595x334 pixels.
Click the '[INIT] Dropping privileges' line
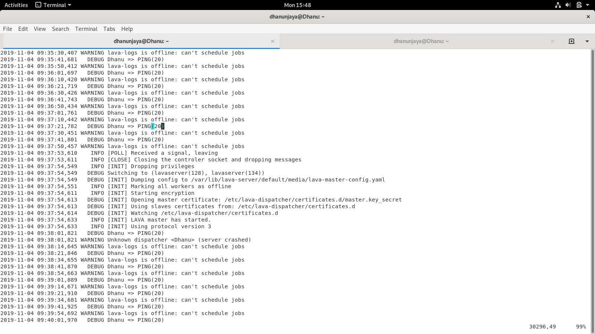(x=97, y=166)
